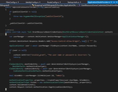Pin the RouteConfig.cs tab
This screenshot has width=118, height=92.
pyautogui.click(x=60, y=2)
